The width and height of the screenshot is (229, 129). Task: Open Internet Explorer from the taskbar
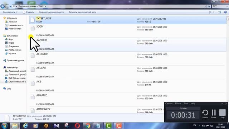25,126
